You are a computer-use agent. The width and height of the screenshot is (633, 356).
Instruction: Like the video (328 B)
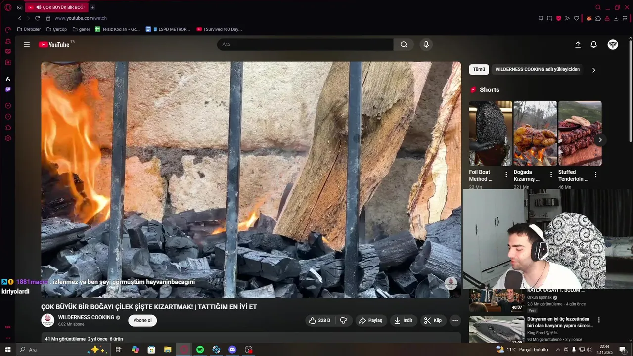(x=320, y=320)
